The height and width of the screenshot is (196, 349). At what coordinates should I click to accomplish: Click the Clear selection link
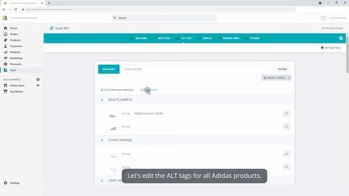pos(149,90)
